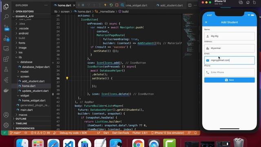This screenshot has width=261, height=147.
Task: Open the Explorer view in activity bar
Action: click(6, 7)
